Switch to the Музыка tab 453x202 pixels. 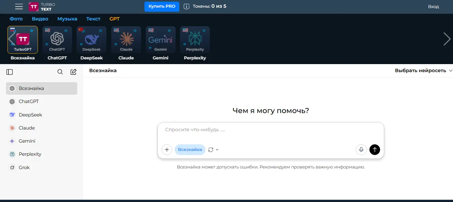[67, 19]
